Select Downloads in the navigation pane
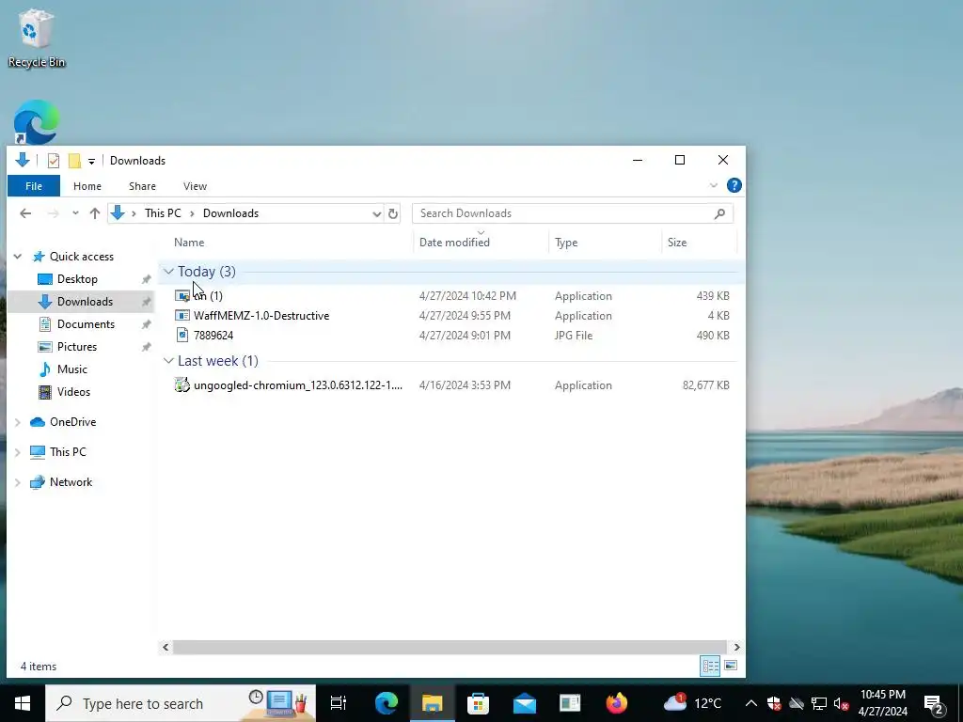The height and width of the screenshot is (722, 963). coord(85,302)
